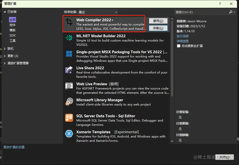
Task: Open the 发行说明 link
Action: click(182, 36)
